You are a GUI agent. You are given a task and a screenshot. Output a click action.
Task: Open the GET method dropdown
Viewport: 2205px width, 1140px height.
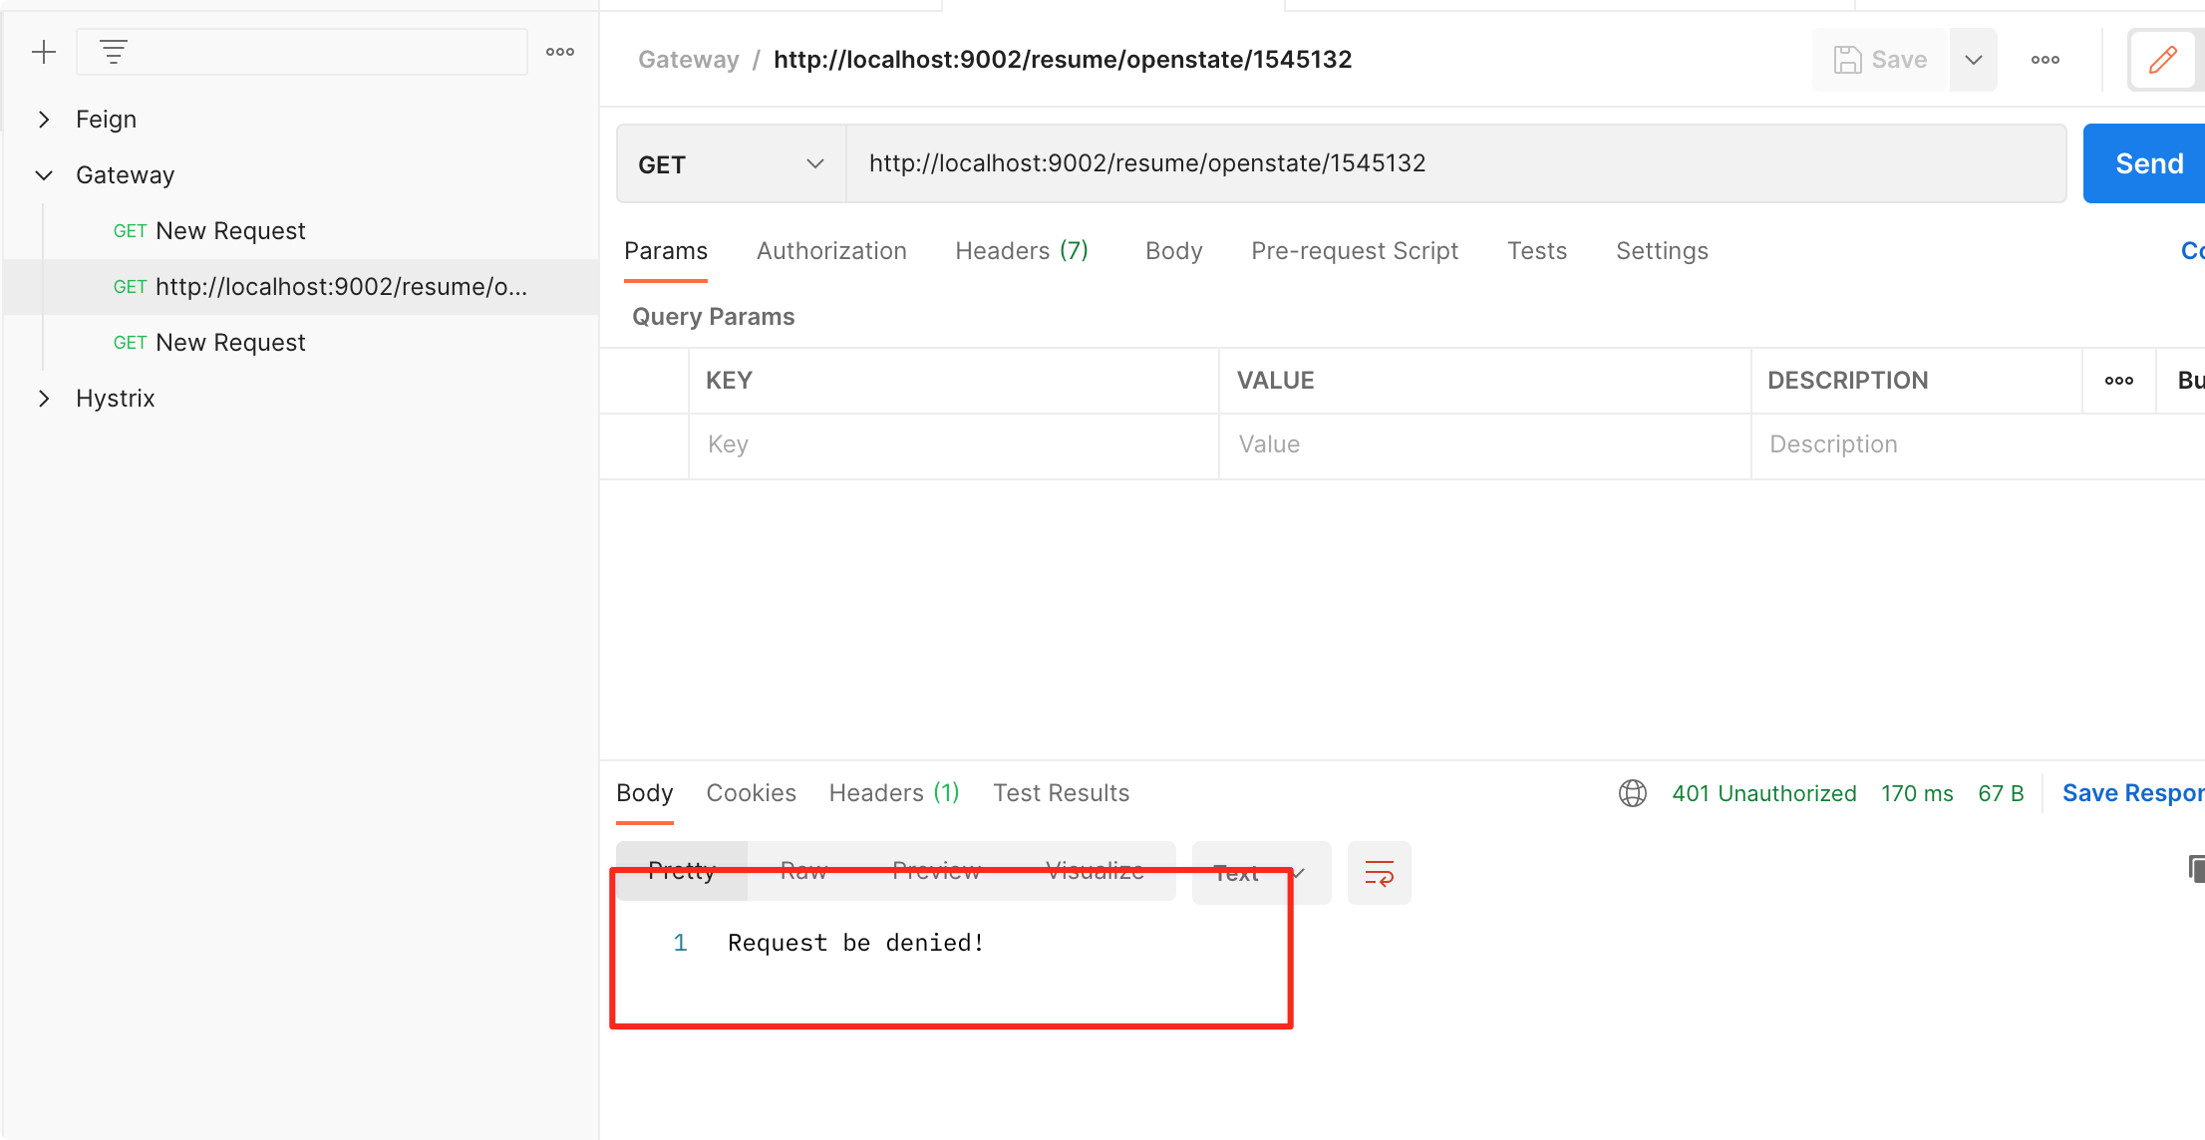click(x=731, y=163)
